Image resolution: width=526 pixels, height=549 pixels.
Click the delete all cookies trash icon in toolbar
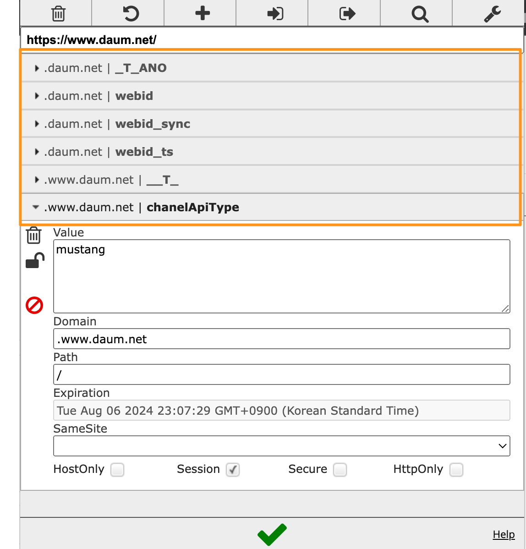58,13
